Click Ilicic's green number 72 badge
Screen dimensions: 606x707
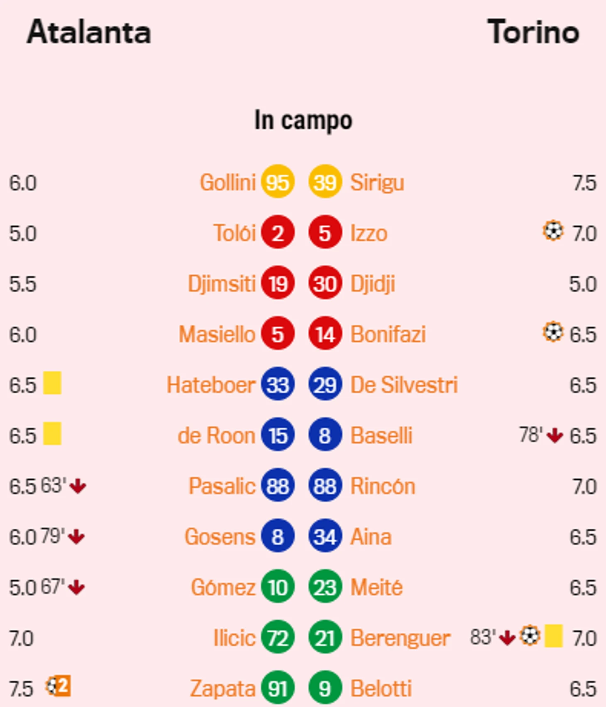point(278,637)
